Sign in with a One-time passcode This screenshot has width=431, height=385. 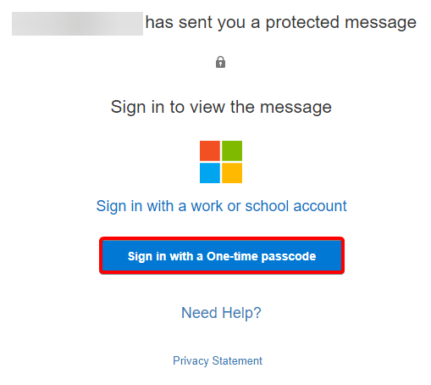(x=222, y=256)
